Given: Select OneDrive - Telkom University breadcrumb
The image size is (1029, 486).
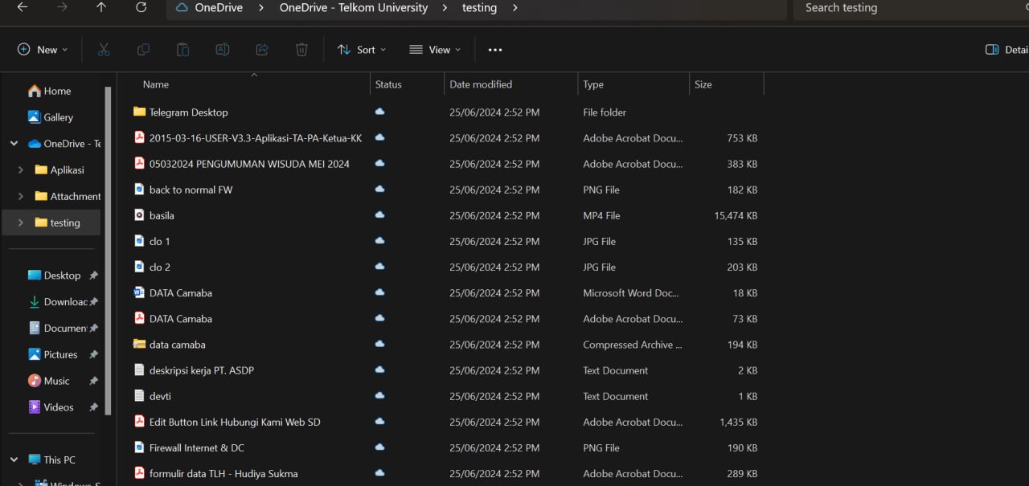Looking at the screenshot, I should (x=353, y=8).
